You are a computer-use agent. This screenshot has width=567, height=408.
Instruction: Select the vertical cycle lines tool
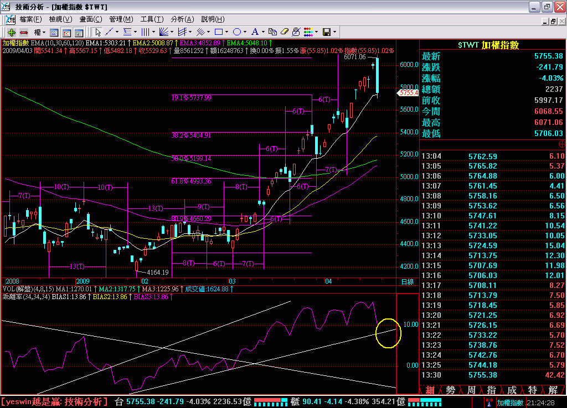tap(146, 32)
